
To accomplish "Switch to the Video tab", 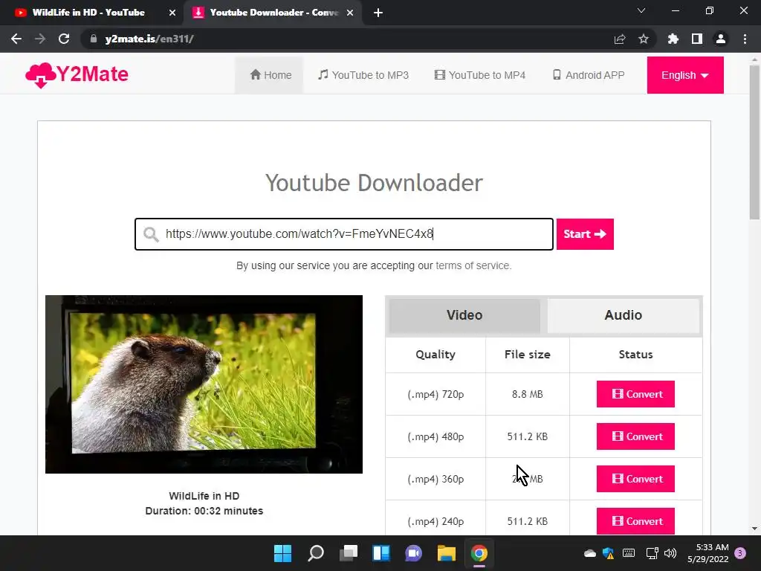I will click(464, 315).
